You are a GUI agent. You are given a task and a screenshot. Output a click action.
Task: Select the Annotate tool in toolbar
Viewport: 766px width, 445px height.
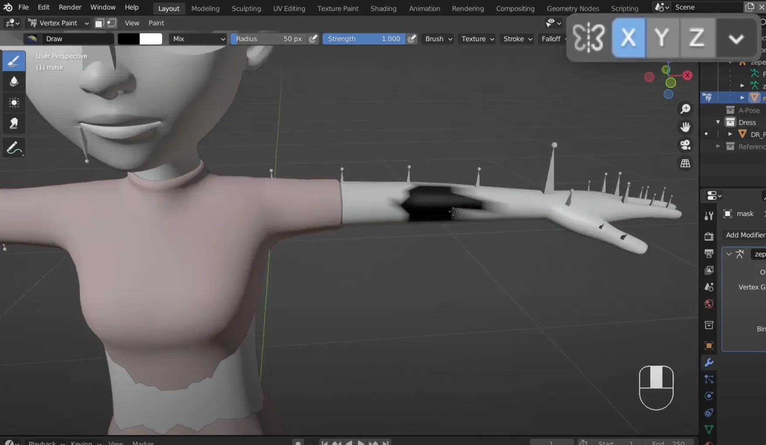click(14, 148)
